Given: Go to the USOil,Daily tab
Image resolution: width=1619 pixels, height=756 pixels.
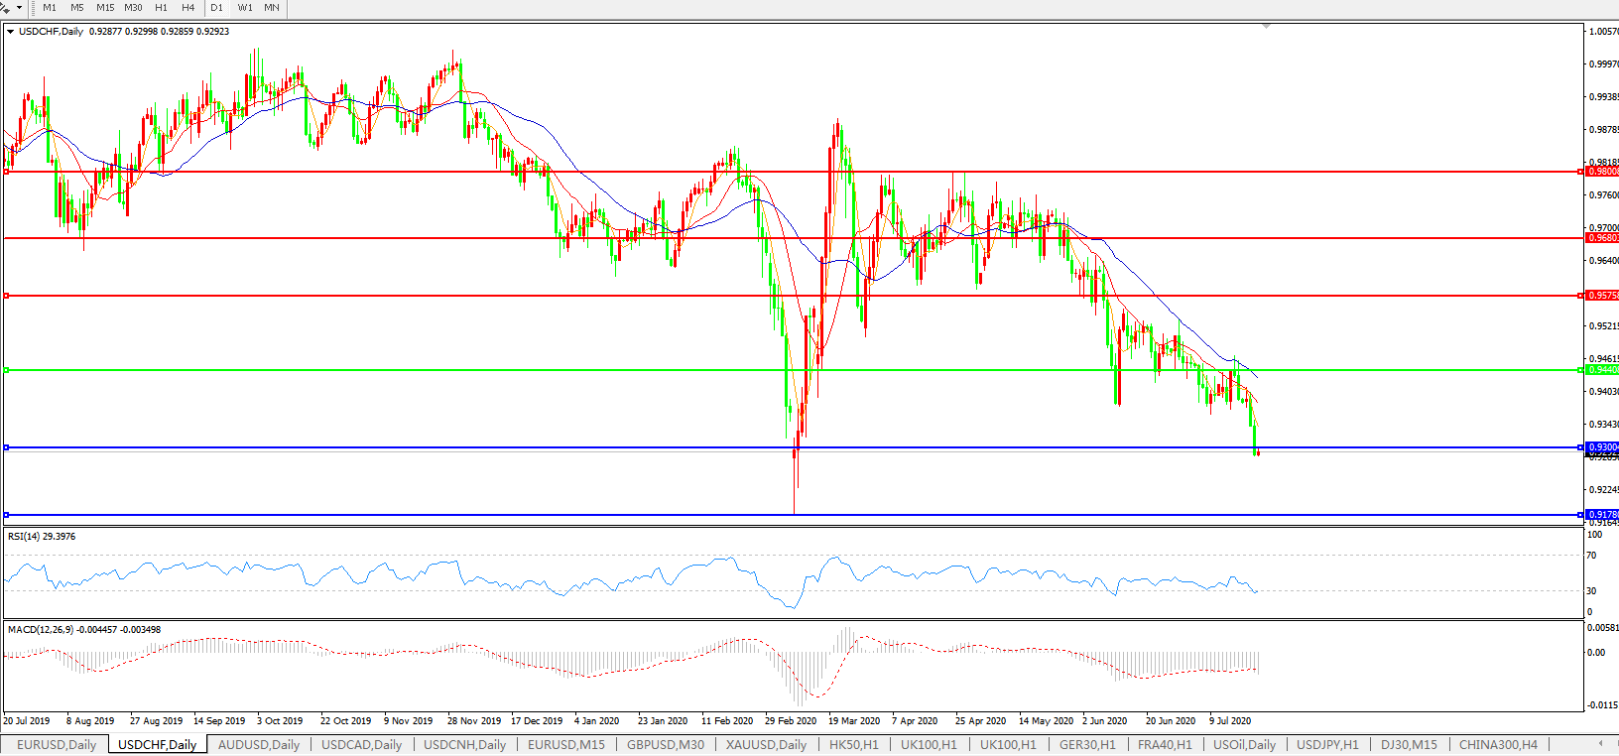Looking at the screenshot, I should coord(1244,744).
